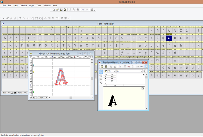Image resolution: width=203 pixels, height=137 pixels.
Task: Open the Tools menu
Action: [39, 6]
